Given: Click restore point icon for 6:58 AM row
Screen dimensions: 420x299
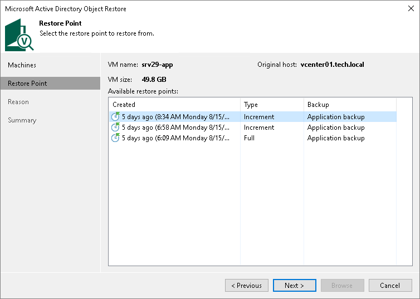Looking at the screenshot, I should click(115, 127).
